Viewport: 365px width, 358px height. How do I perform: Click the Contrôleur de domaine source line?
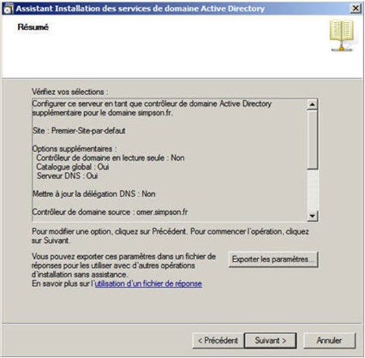point(110,212)
